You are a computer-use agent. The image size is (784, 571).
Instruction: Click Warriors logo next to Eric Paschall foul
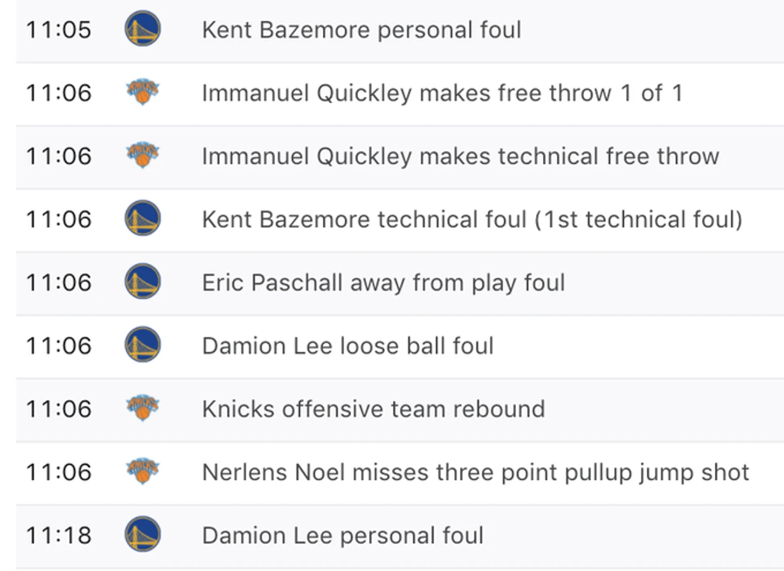click(142, 281)
